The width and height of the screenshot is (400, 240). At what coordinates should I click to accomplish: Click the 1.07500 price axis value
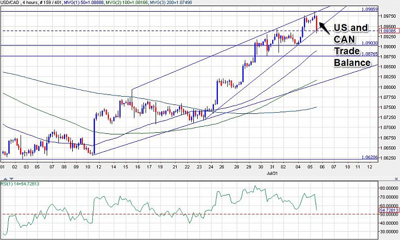click(x=388, y=107)
